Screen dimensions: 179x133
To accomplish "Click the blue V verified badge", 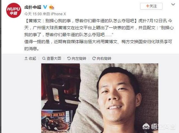I will click(x=45, y=7).
